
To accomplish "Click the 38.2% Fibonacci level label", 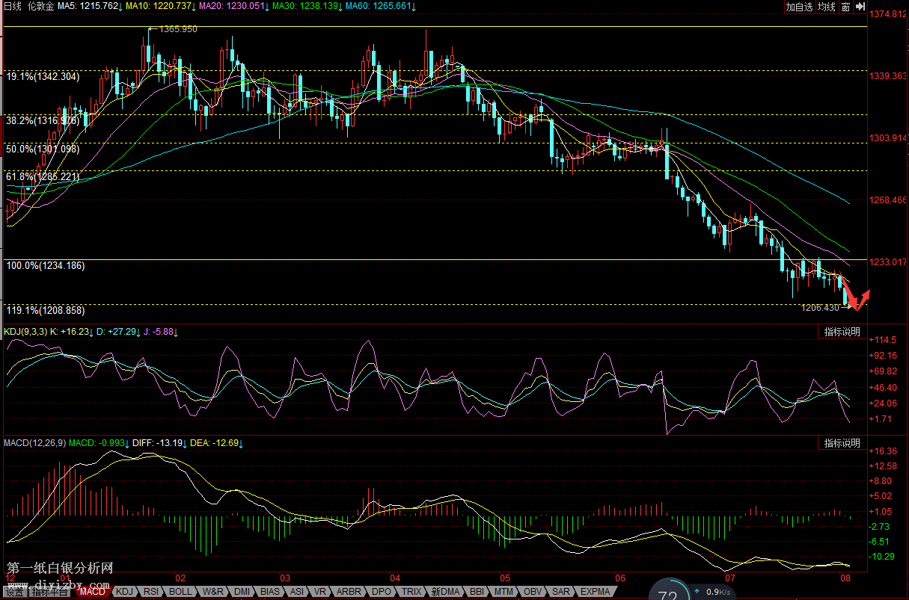I will 43,120.
